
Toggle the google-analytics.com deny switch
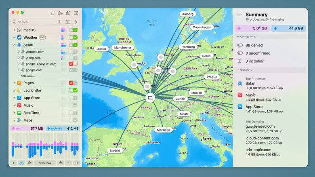click(x=73, y=64)
